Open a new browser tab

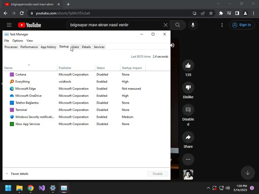pos(68,5)
